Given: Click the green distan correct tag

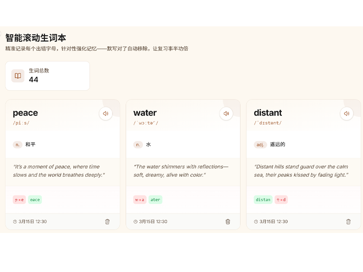Looking at the screenshot, I should pyautogui.click(x=263, y=199).
